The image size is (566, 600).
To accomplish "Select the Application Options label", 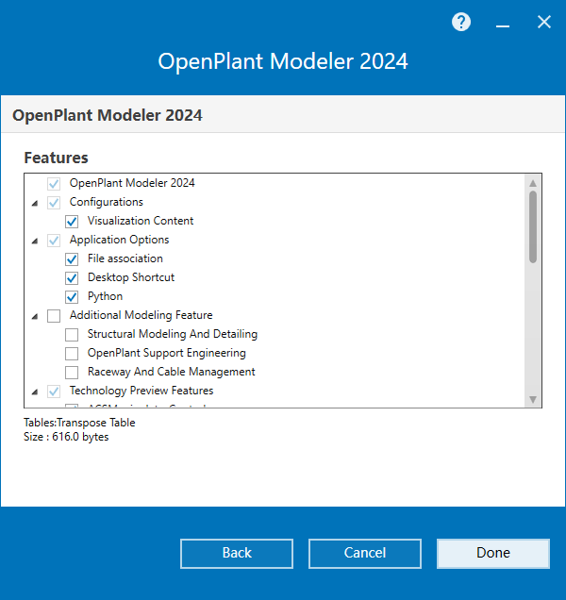I will pyautogui.click(x=119, y=240).
